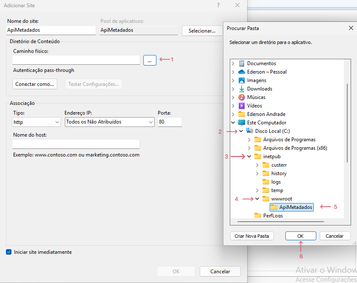Toggle Iniciar site imediatamente checkbox
The height and width of the screenshot is (283, 357).
pos(8,252)
